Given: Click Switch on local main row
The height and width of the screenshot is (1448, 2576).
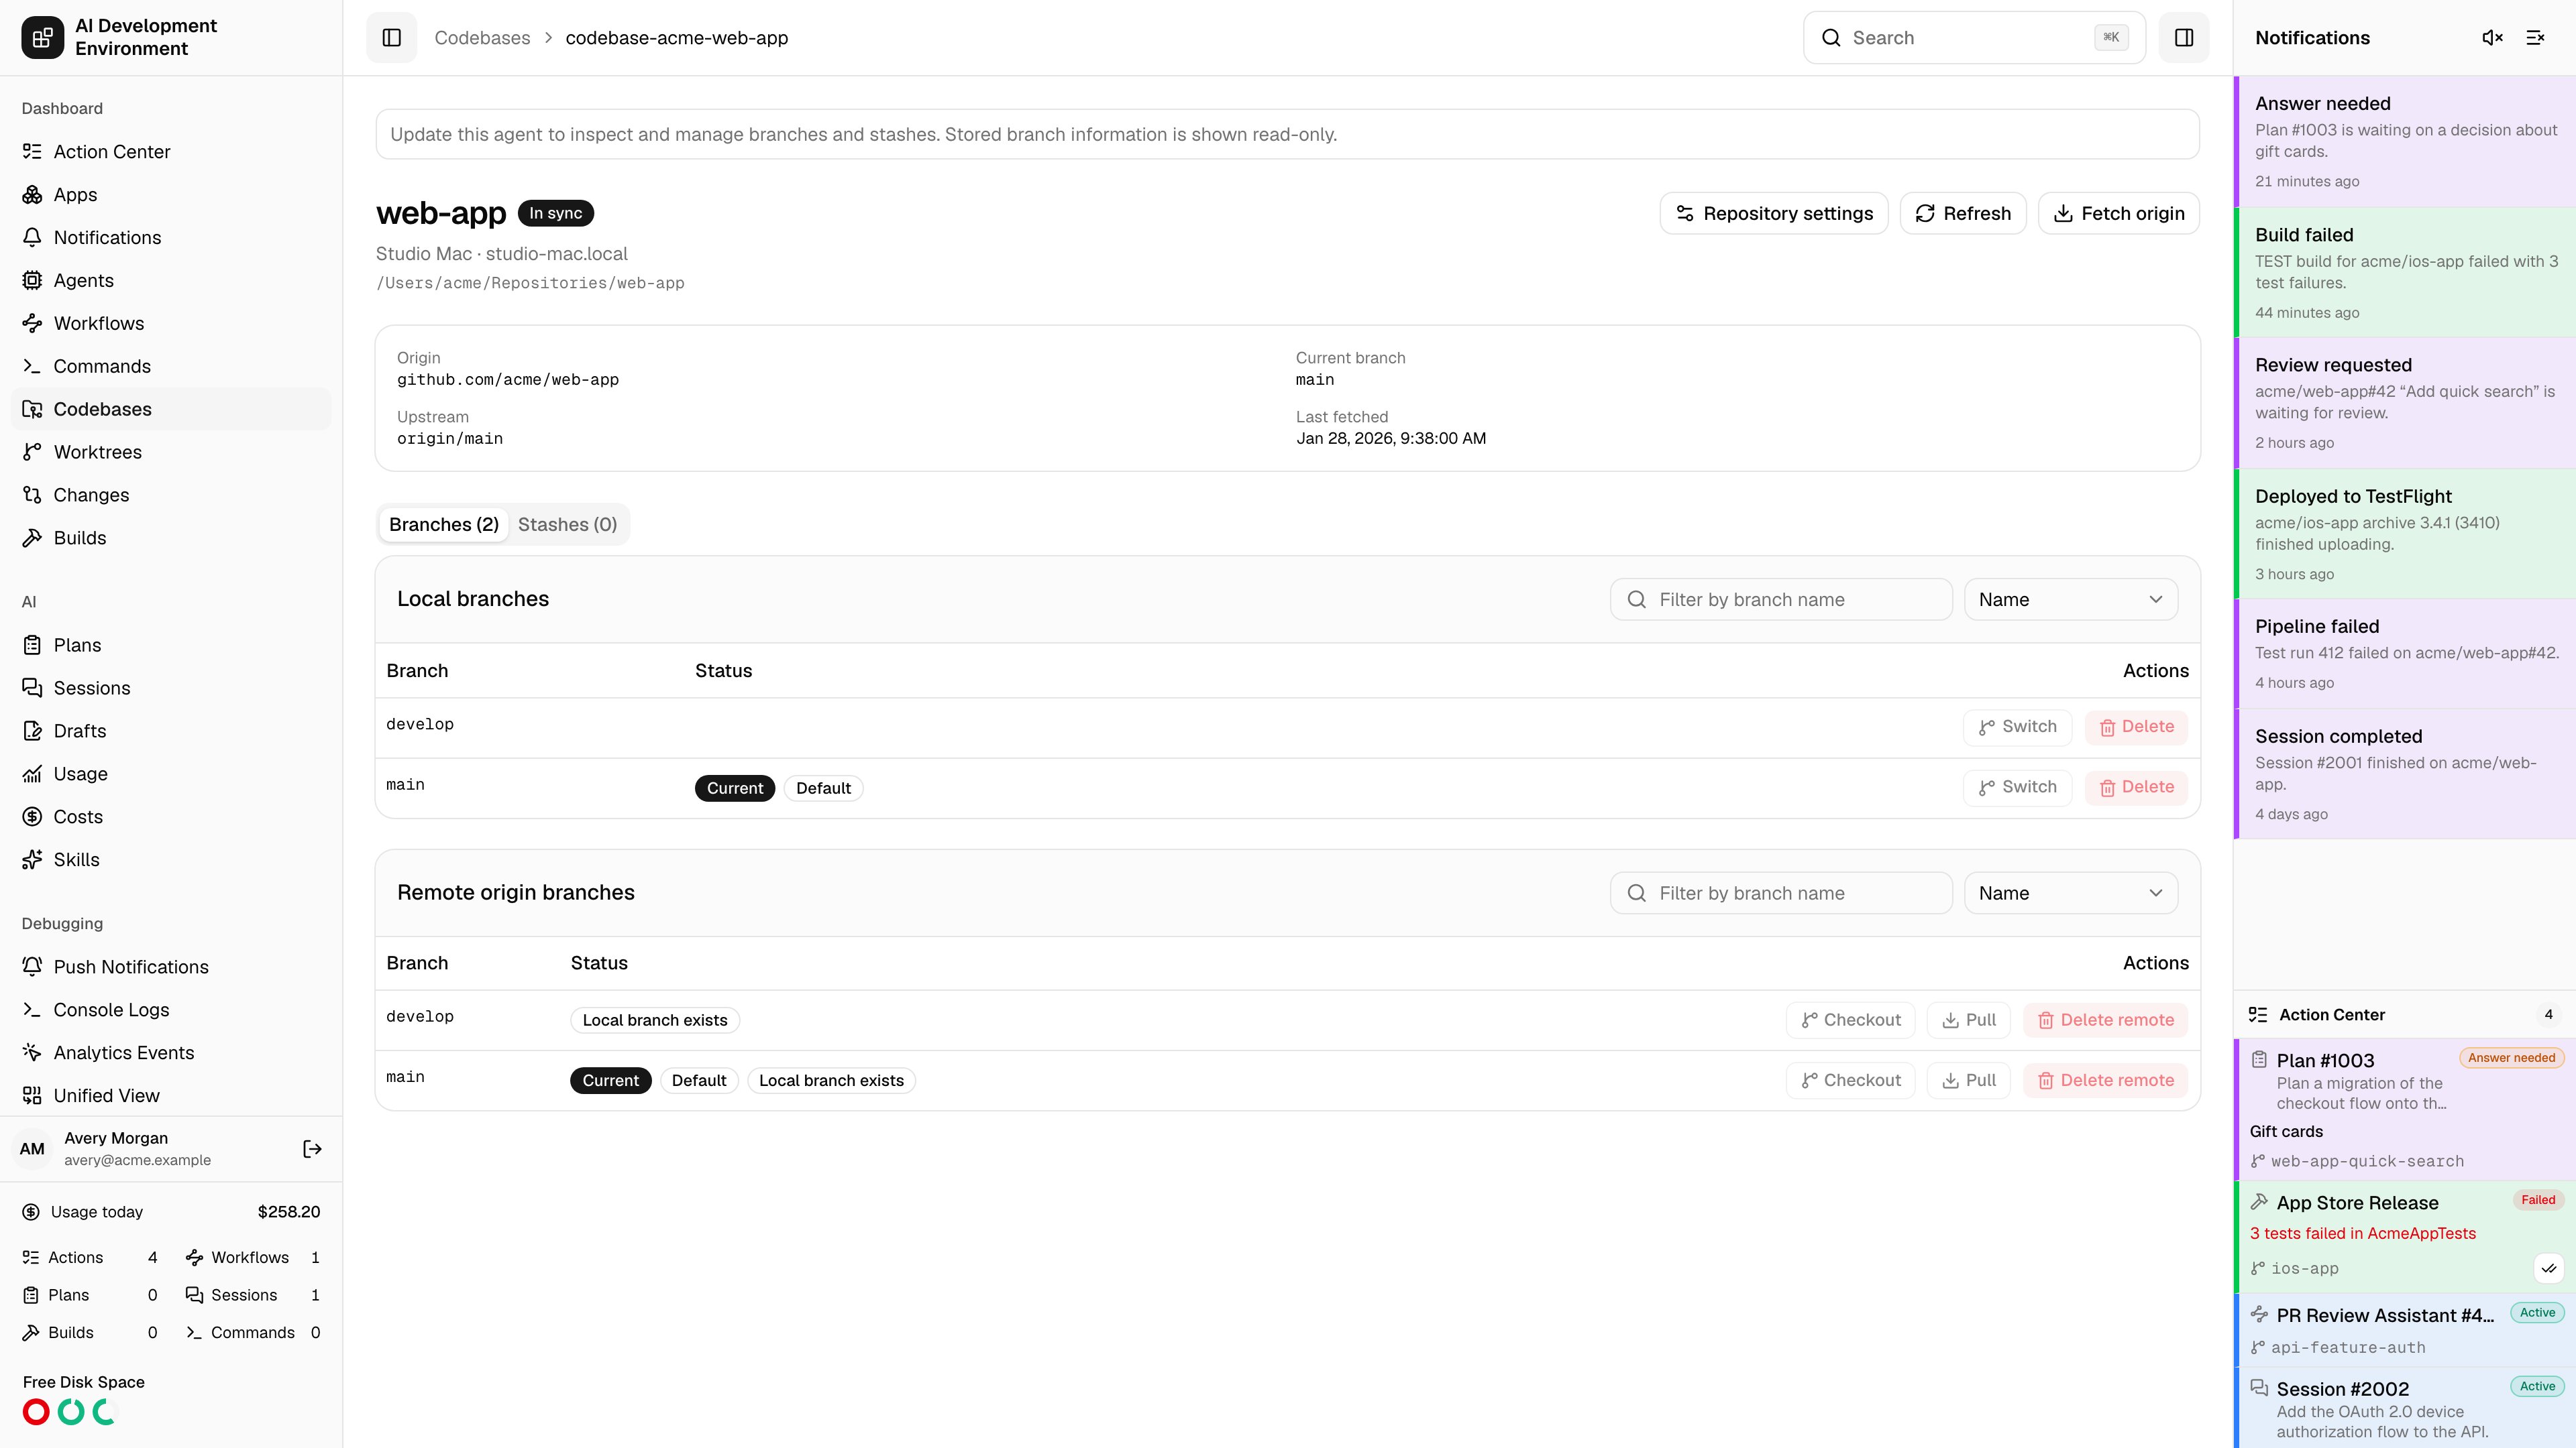Looking at the screenshot, I should click(x=2017, y=788).
